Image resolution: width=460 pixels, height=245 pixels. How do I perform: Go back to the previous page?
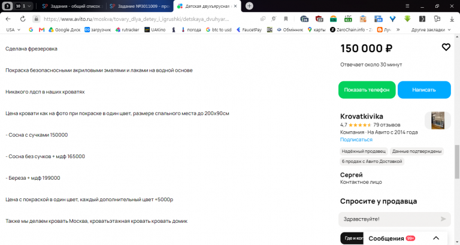point(8,19)
